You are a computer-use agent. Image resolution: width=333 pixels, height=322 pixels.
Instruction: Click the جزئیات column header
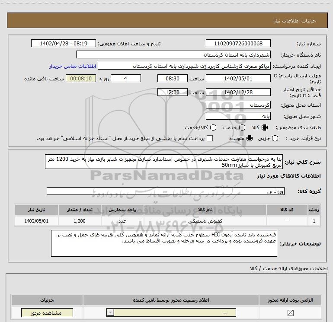(x=47, y=300)
